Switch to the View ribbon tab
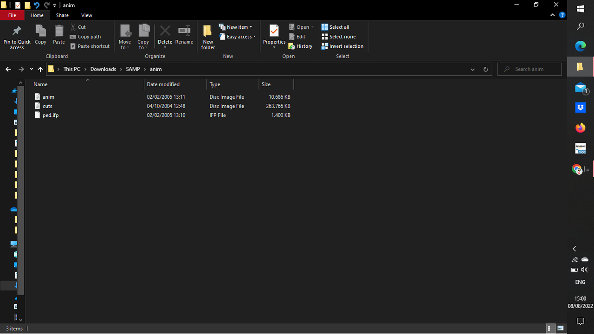The image size is (594, 334). click(87, 15)
